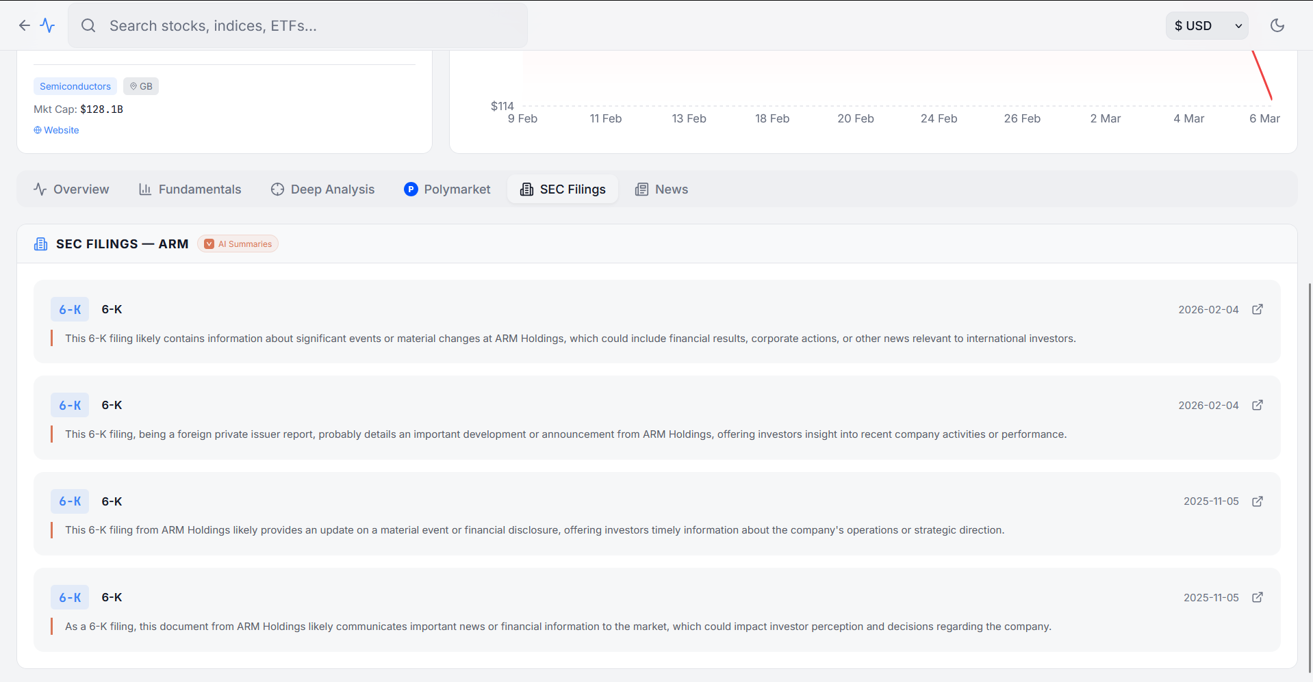
Task: Click the pulse logo icon in header
Action: tap(47, 25)
